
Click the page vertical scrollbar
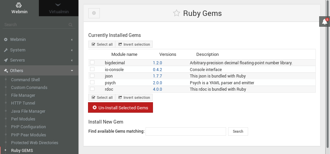pyautogui.click(x=328, y=74)
